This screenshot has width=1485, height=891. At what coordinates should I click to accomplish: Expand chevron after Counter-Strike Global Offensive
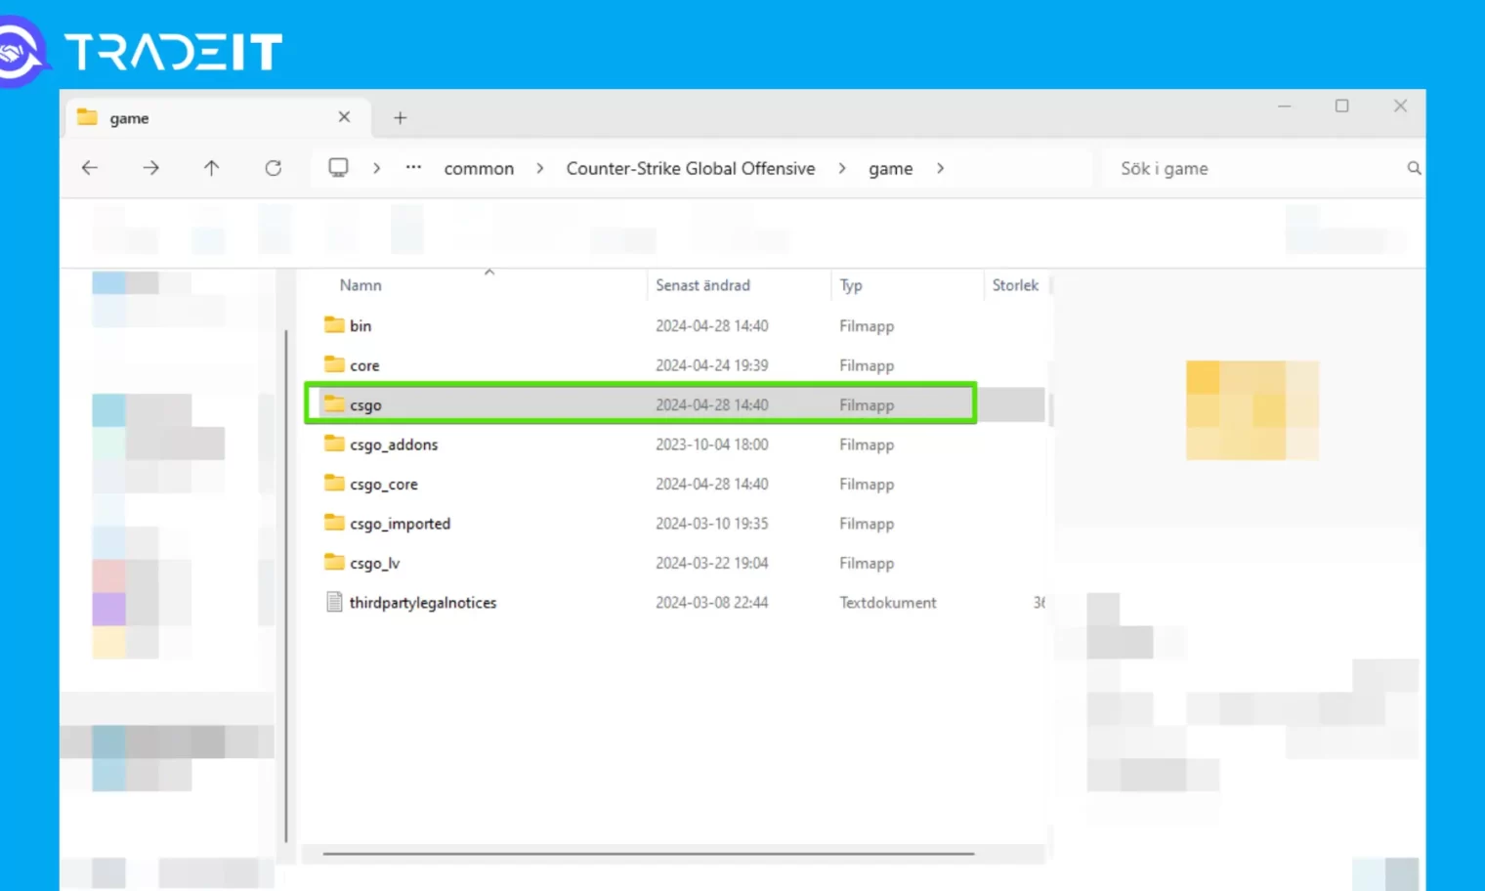pos(841,168)
